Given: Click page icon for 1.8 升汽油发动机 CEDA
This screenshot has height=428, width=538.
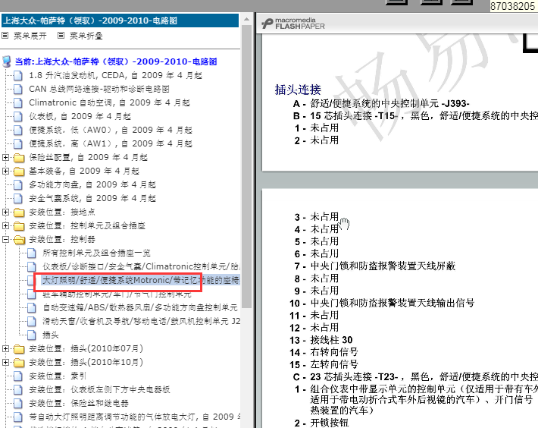Looking at the screenshot, I should [18, 75].
